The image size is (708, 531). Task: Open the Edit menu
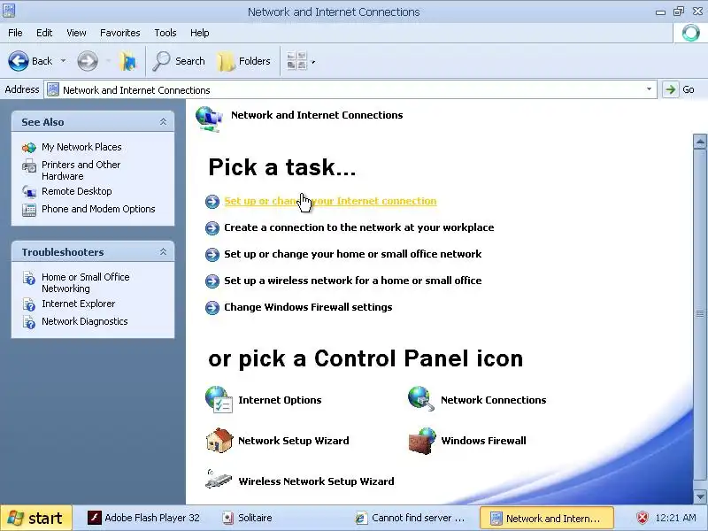44,33
